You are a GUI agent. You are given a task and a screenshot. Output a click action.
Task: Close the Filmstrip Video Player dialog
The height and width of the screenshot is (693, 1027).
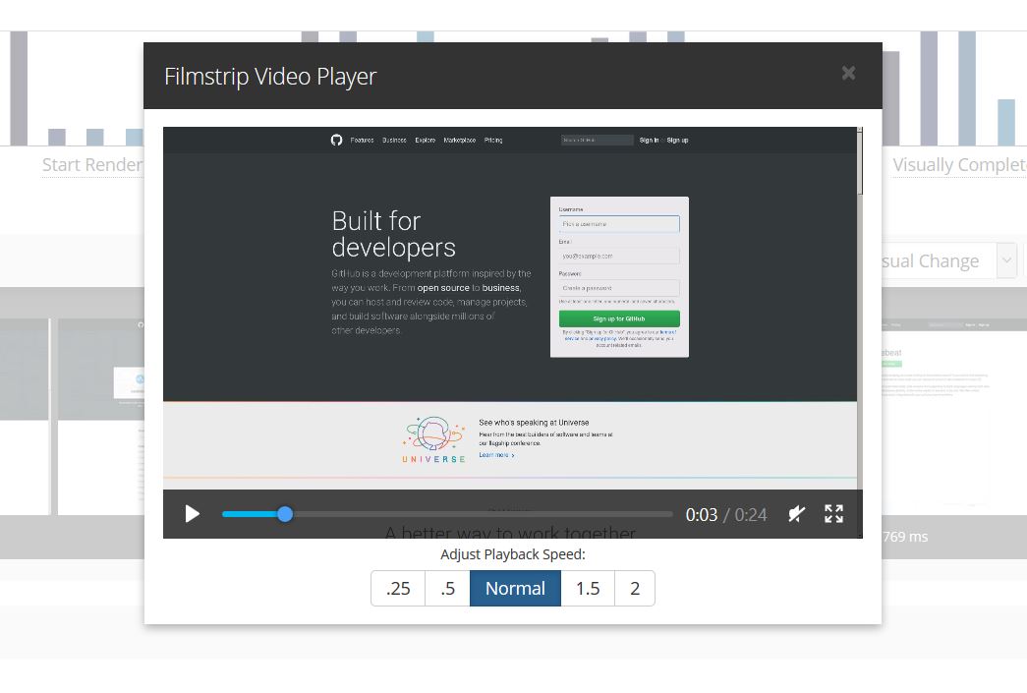click(x=848, y=73)
